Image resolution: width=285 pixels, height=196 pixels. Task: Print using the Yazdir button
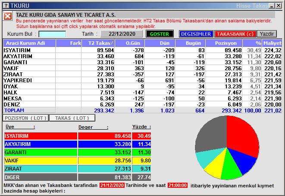(x=267, y=34)
